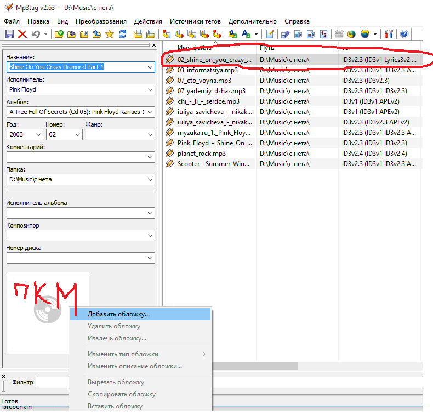Click the Export document arrow icon
This screenshot has width=433, height=415.
tap(285, 34)
